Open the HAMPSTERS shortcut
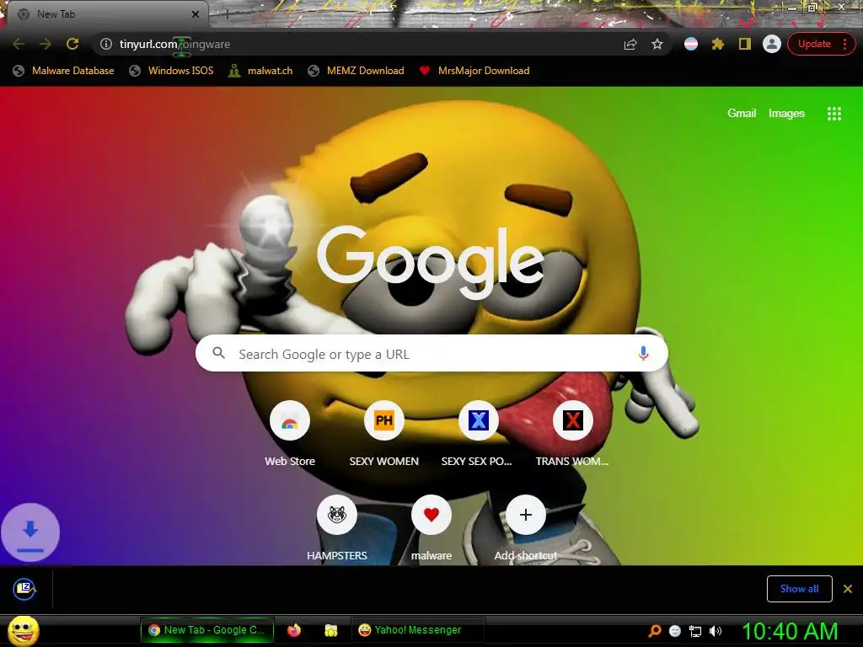Viewport: 863px width, 647px height. [337, 529]
